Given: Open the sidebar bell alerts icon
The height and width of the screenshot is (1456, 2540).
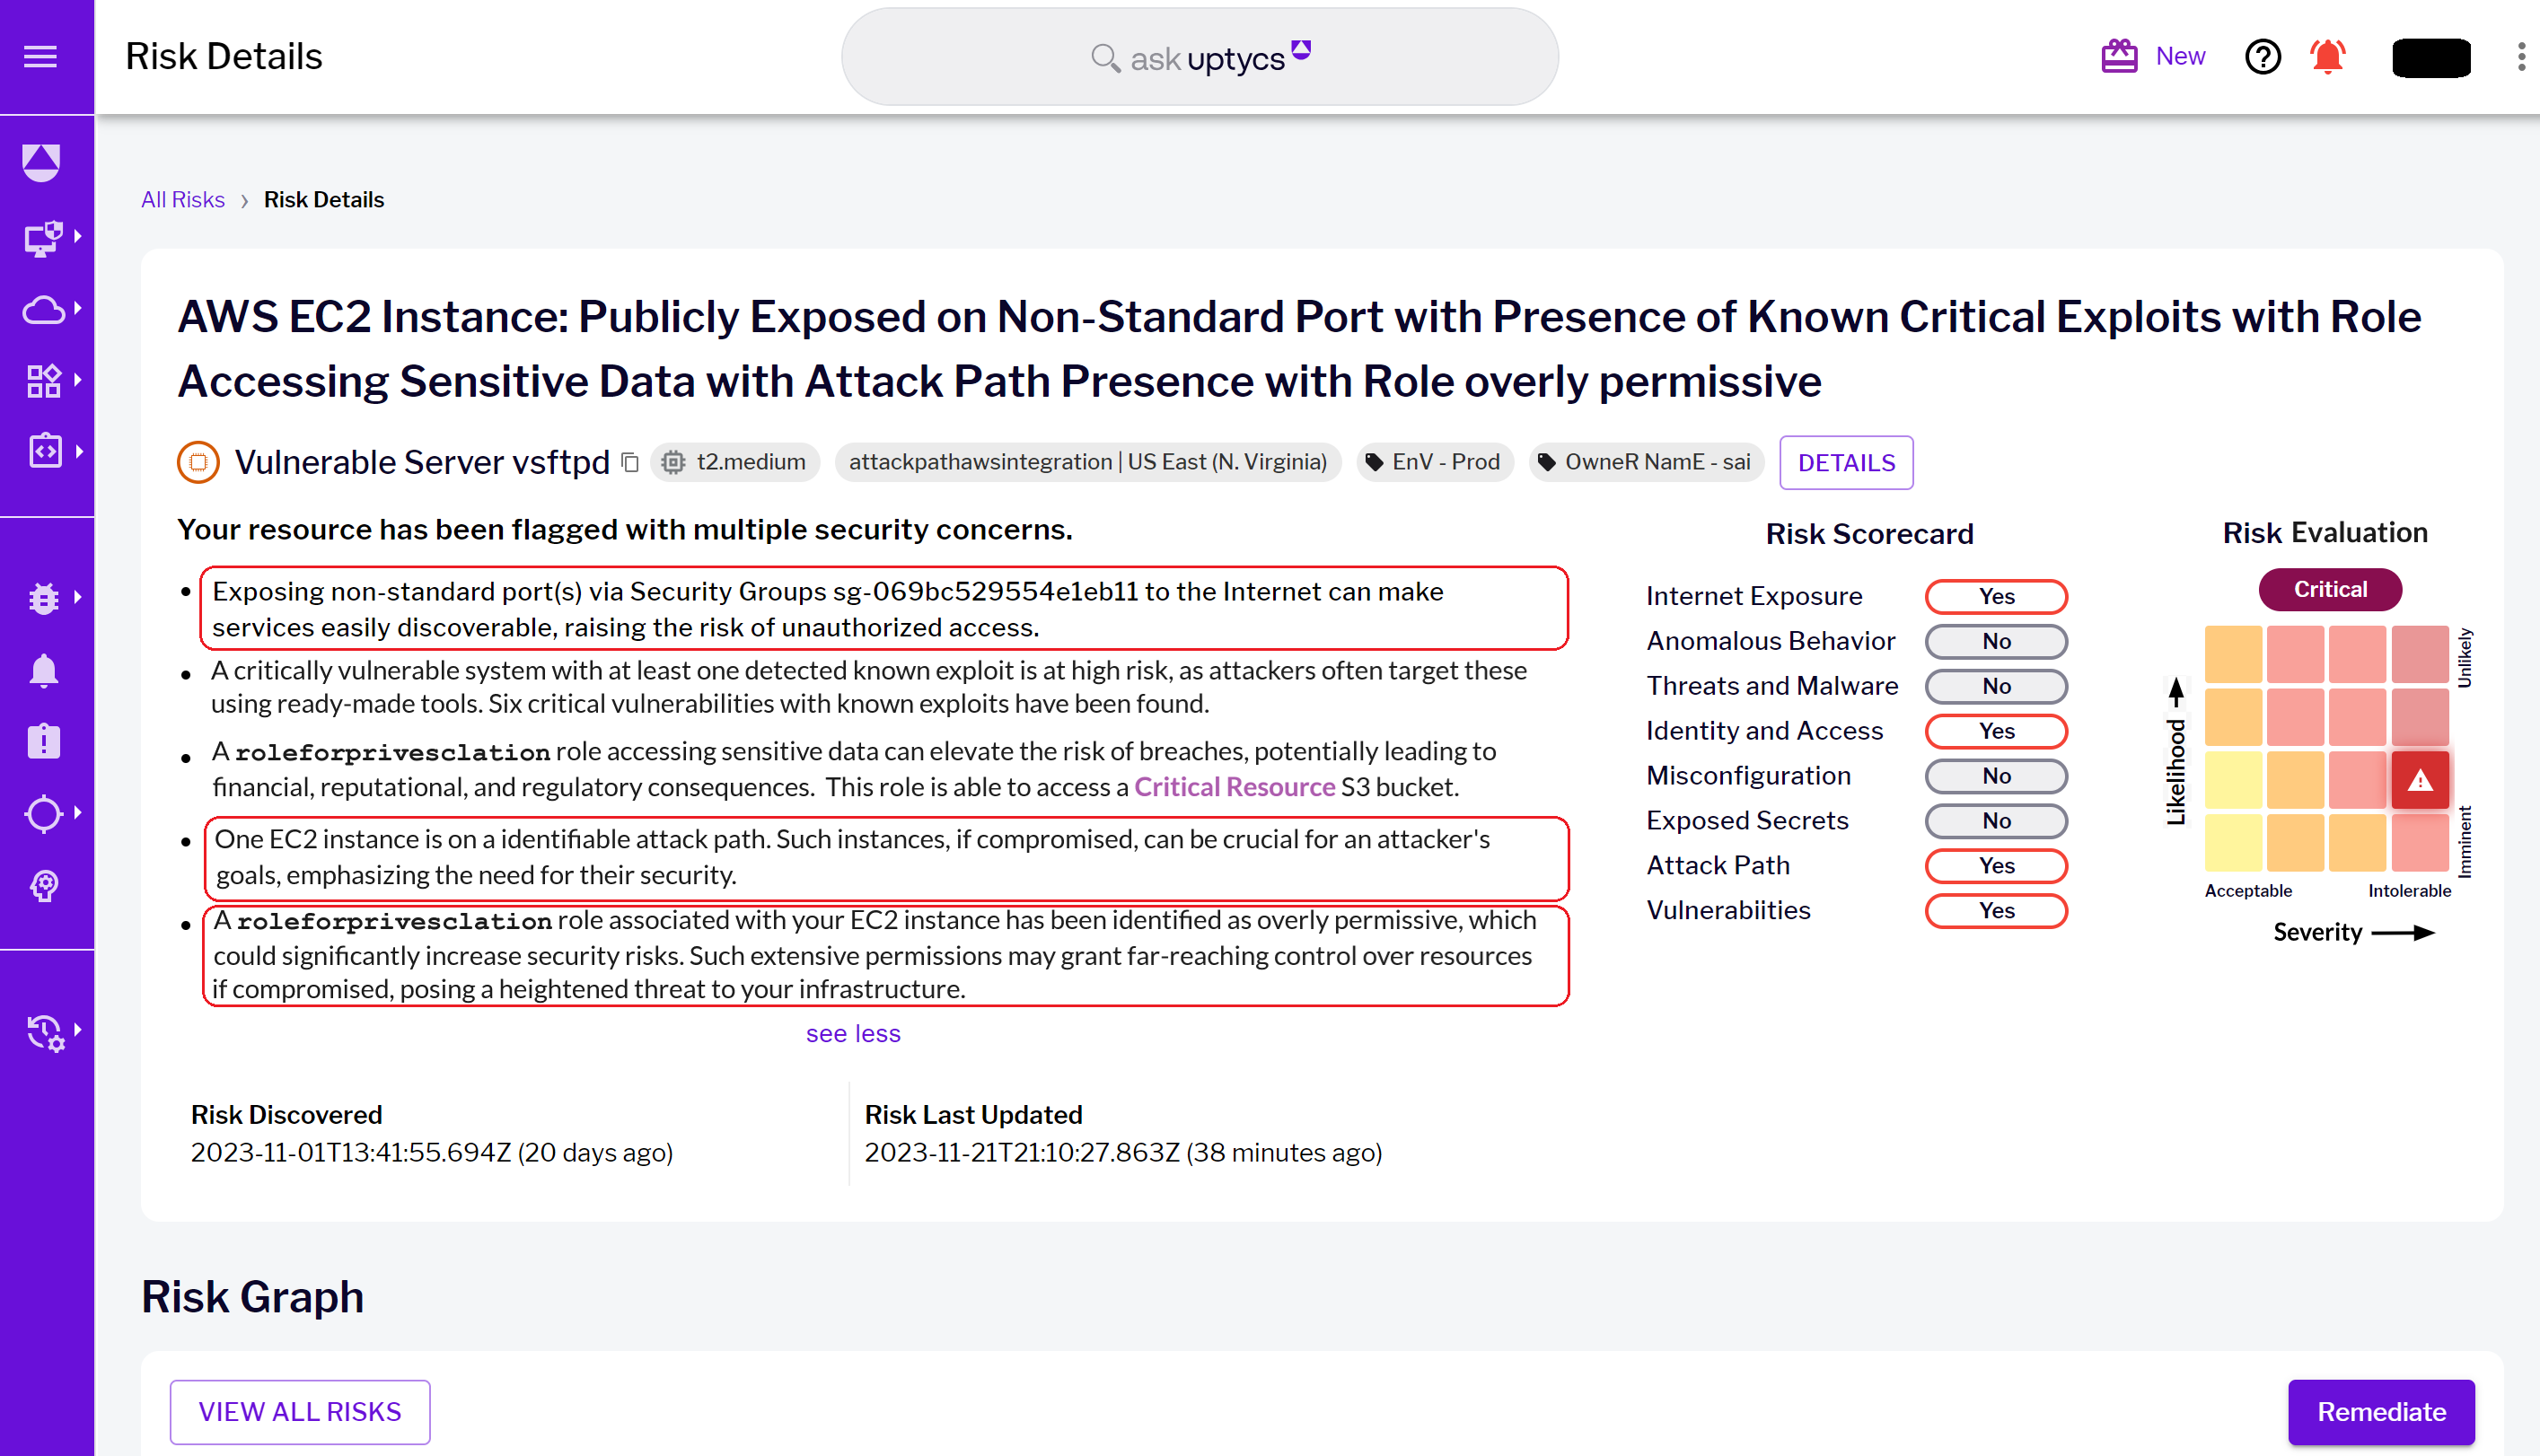Looking at the screenshot, I should coord(44,670).
